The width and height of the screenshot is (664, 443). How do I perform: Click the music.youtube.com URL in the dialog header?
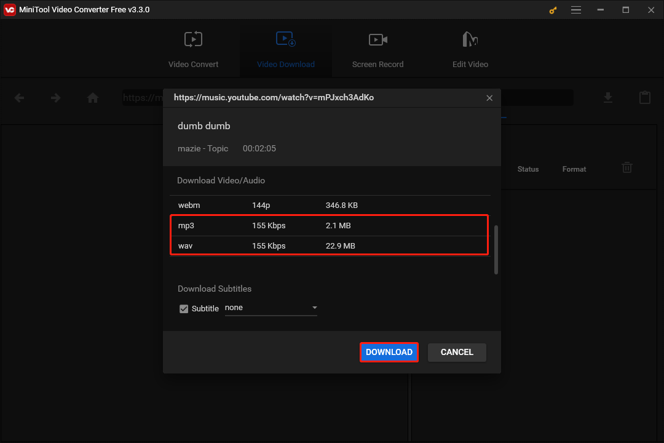[x=274, y=97]
